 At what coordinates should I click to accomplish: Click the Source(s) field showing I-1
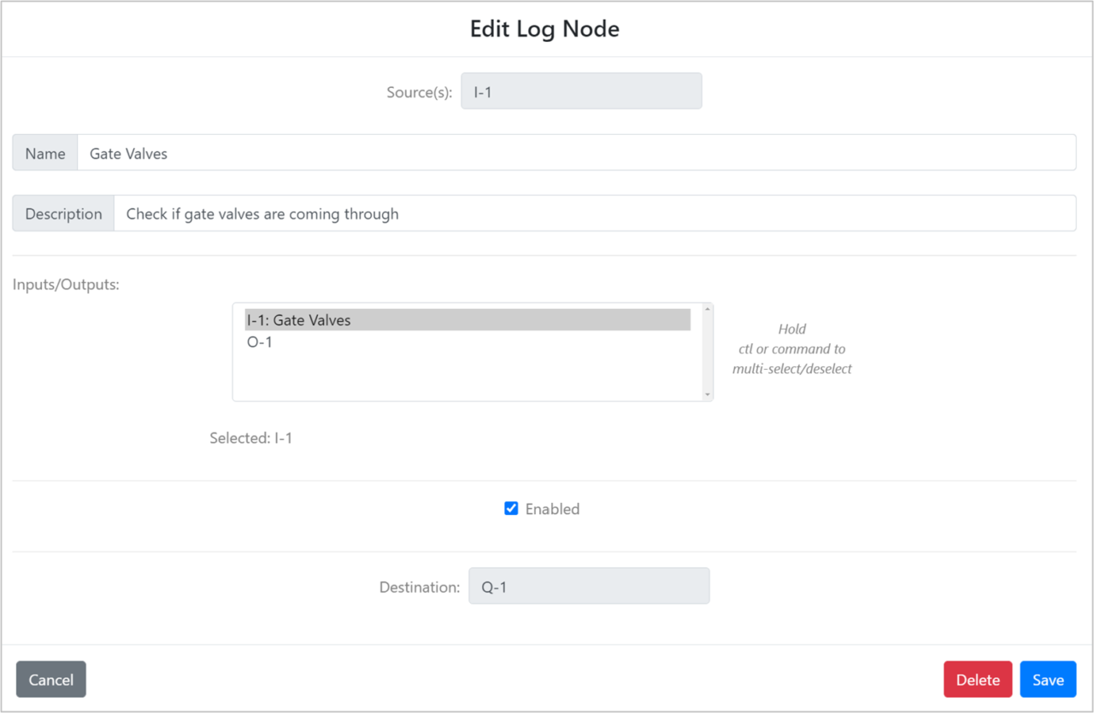tap(581, 91)
